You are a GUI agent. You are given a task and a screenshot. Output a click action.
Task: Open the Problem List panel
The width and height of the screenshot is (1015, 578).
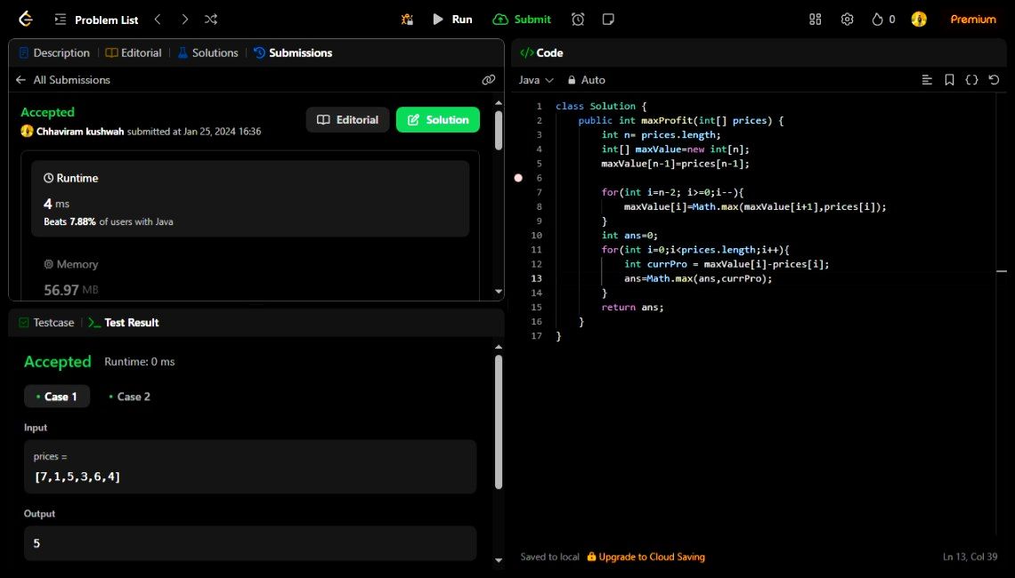pos(96,20)
